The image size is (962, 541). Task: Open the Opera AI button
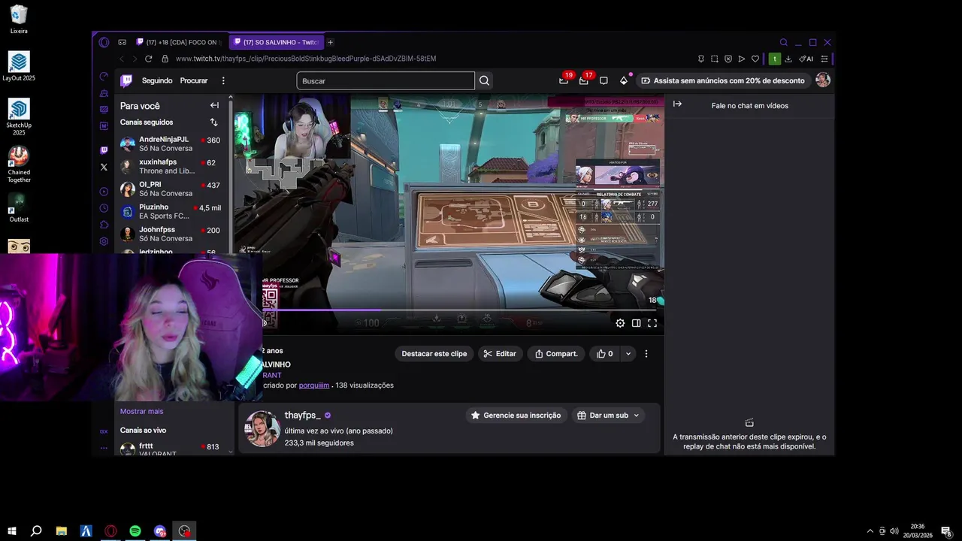[806, 59]
